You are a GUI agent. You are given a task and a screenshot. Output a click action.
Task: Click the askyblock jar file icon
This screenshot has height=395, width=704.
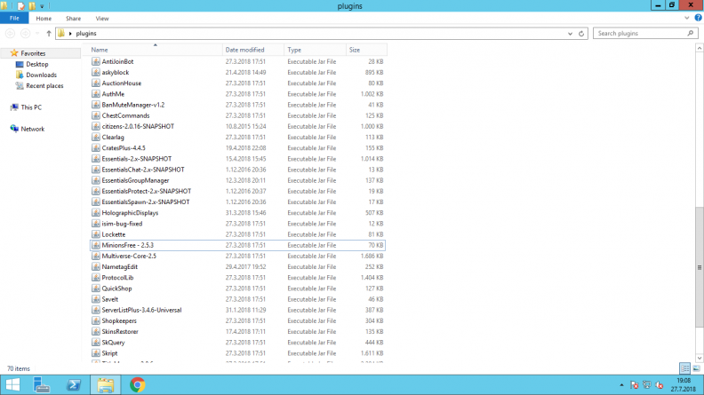click(96, 72)
